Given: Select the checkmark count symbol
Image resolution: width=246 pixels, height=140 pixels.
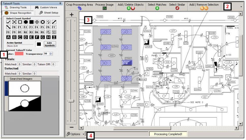Looking at the screenshot, I should [x=9, y=22].
